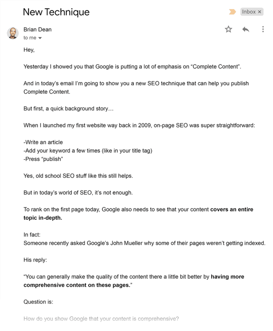The width and height of the screenshot is (273, 331).
Task: Click the Reply arrow icon
Action: pyautogui.click(x=246, y=29)
